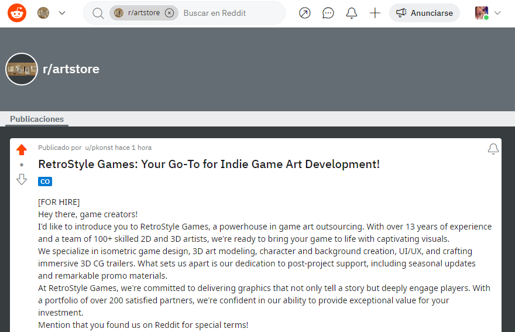The image size is (515, 332).
Task: Follow the post with its bell icon
Action: tap(493, 149)
